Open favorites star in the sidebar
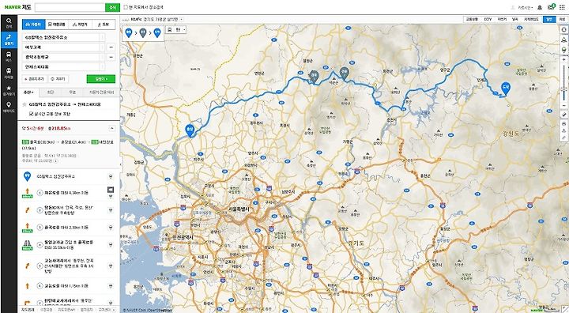The width and height of the screenshot is (569, 313). pyautogui.click(x=9, y=90)
